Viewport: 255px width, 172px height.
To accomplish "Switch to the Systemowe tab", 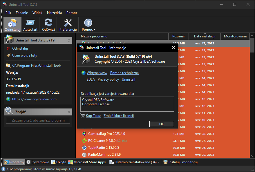I will click(x=38, y=162).
